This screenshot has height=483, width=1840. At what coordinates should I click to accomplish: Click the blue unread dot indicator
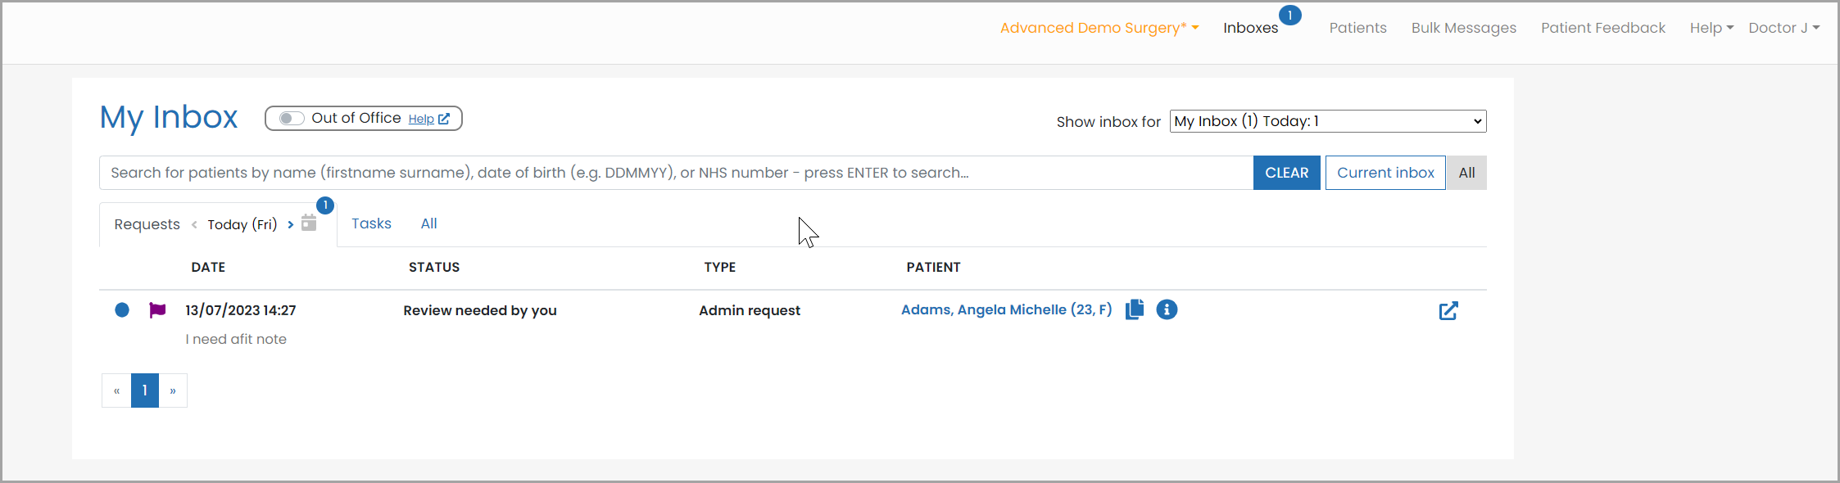[122, 310]
